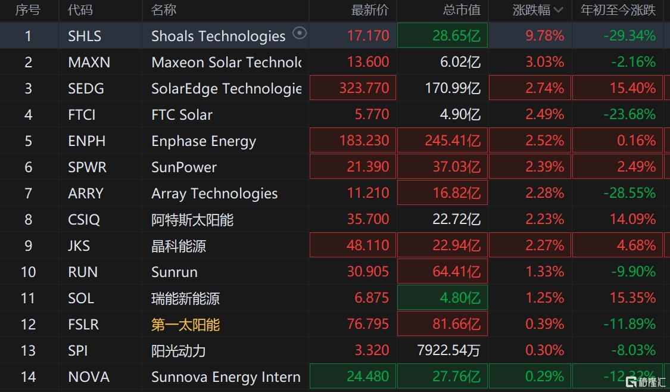
Task: Open the 晶科能源 stock name
Action: click(179, 246)
